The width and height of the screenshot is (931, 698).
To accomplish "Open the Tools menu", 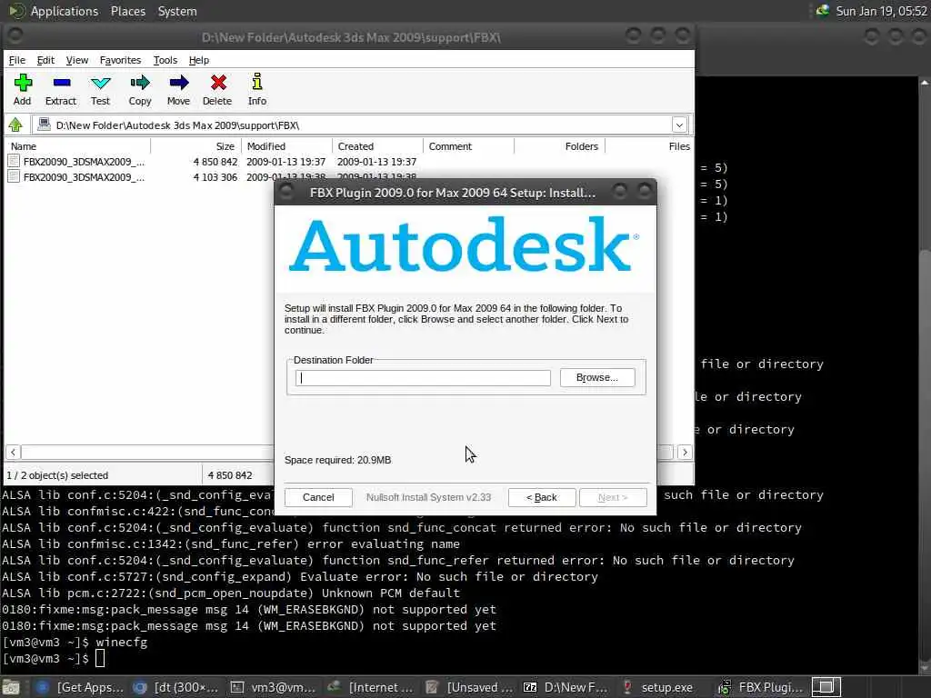I will pyautogui.click(x=165, y=60).
